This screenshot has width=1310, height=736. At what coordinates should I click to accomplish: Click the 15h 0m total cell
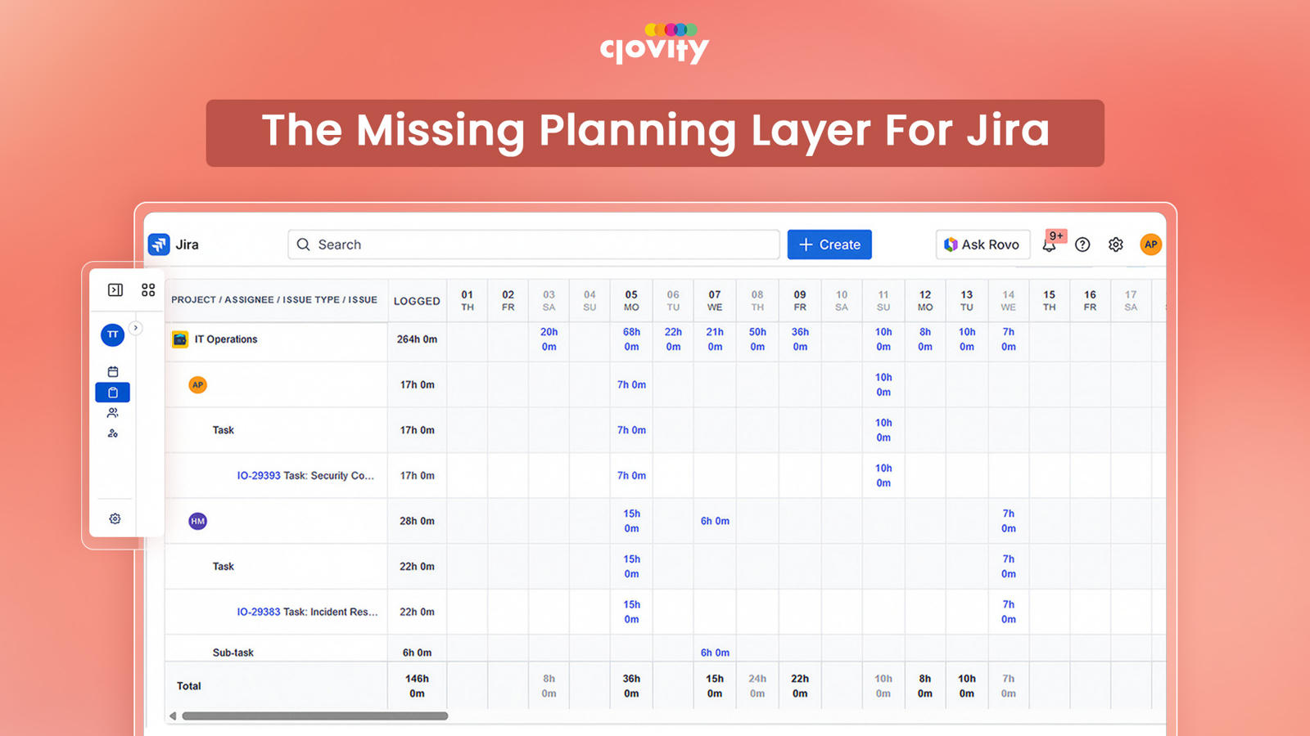715,686
